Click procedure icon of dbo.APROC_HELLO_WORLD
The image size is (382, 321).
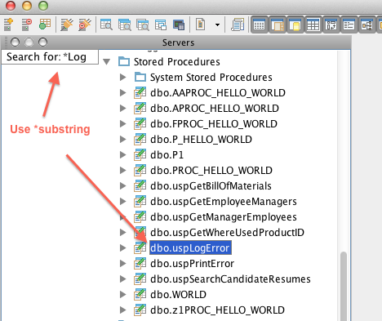point(140,109)
